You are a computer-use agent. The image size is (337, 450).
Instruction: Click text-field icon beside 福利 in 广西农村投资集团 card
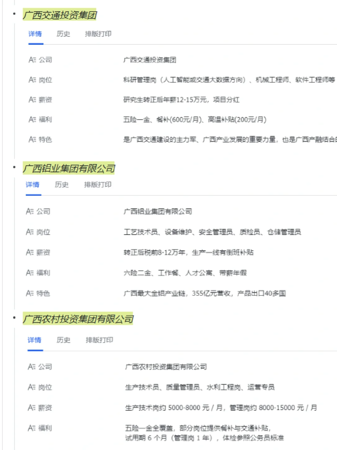32,428
